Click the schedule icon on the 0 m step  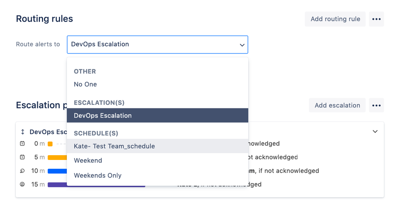click(23, 144)
